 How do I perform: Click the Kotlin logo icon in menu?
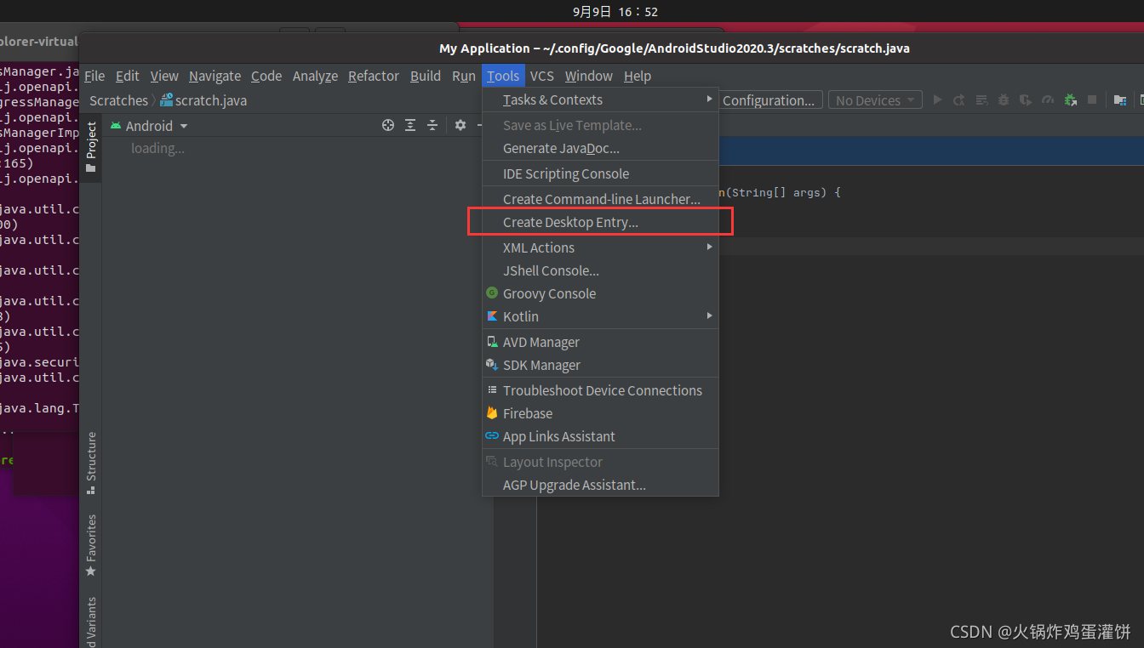[492, 315]
